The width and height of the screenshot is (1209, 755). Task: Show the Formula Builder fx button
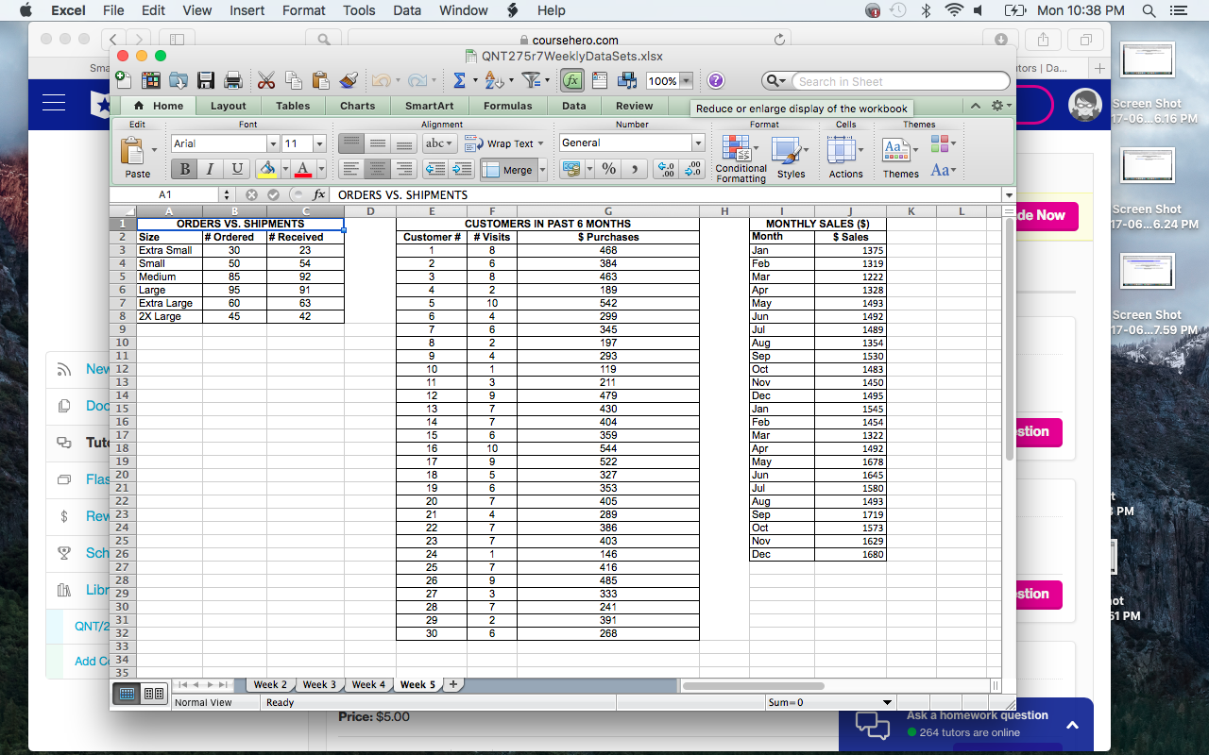[572, 81]
